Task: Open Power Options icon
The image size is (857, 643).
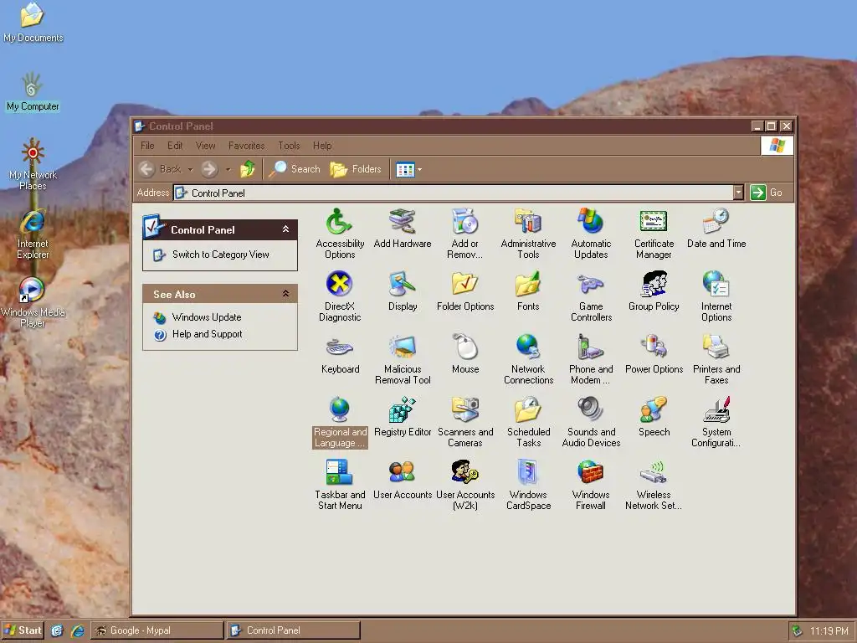Action: click(654, 354)
